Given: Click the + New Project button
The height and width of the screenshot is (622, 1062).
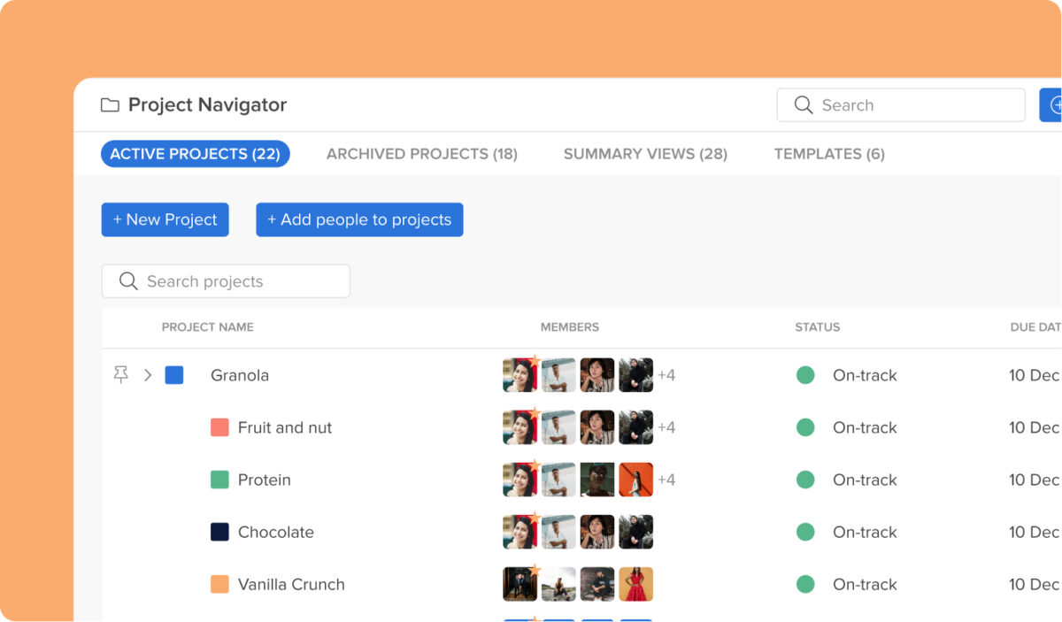Looking at the screenshot, I should coord(165,220).
